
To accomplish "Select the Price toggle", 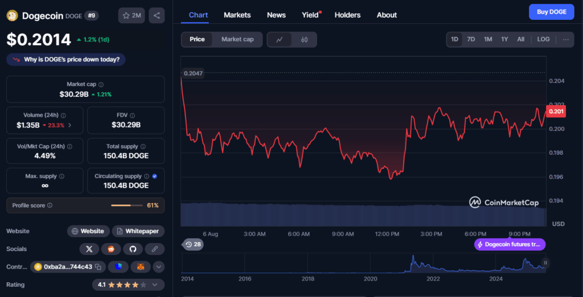I will click(x=197, y=39).
